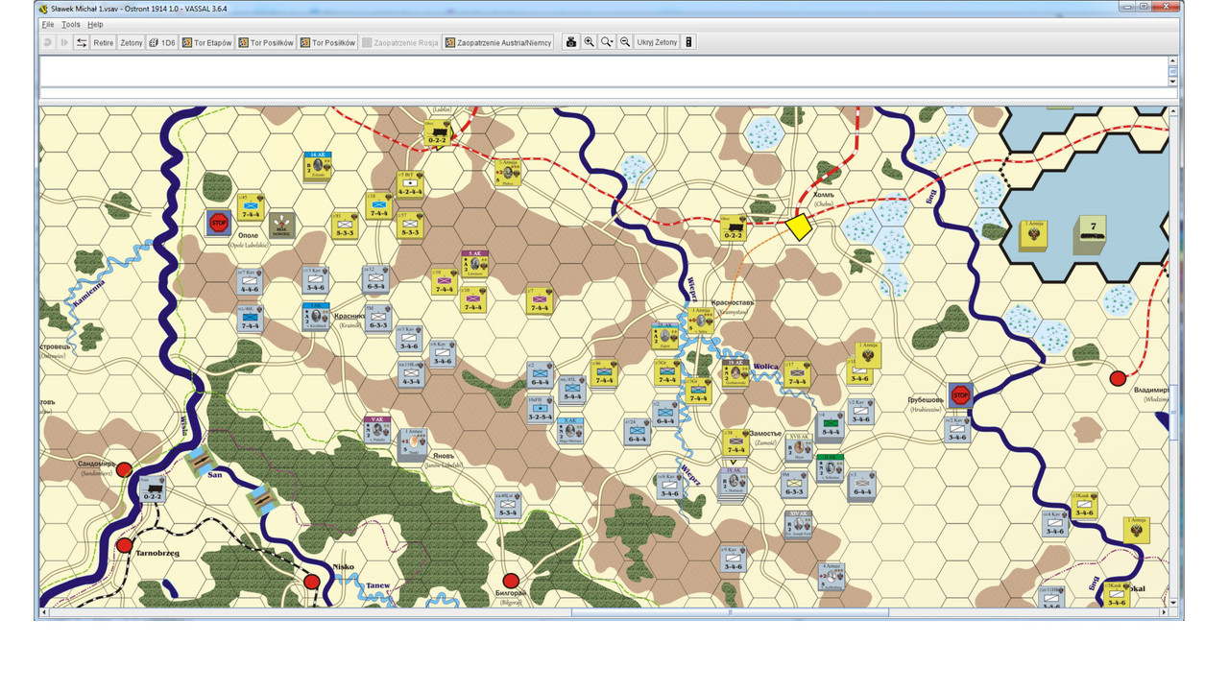The width and height of the screenshot is (1229, 691).
Task: Select the supply wagon counter near Lublin
Action: tap(438, 131)
